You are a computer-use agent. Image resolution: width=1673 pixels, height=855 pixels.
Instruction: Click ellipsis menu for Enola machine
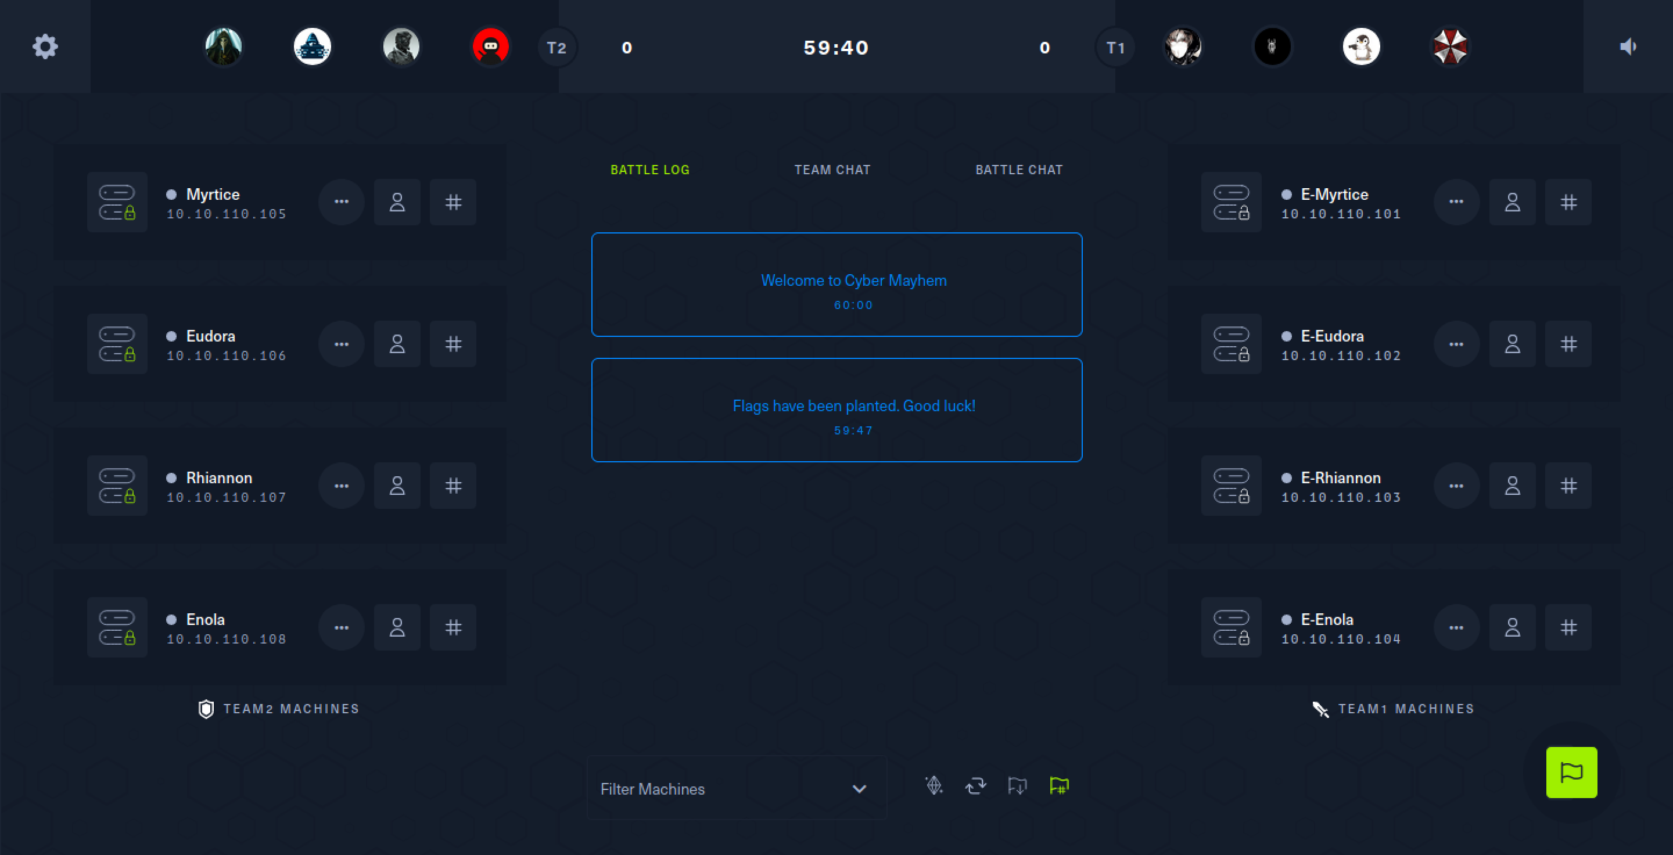click(x=342, y=627)
